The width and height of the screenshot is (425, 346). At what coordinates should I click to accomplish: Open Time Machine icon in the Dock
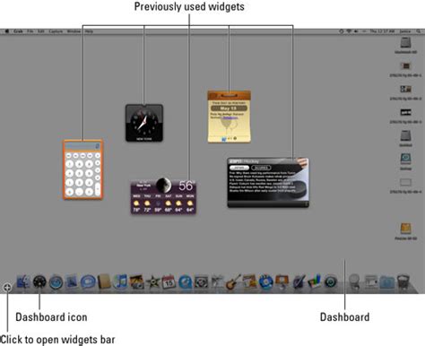click(331, 282)
